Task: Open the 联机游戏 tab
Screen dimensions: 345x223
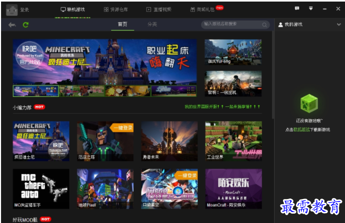Action: (x=72, y=9)
